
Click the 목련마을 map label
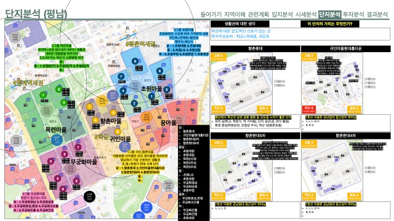(56, 130)
